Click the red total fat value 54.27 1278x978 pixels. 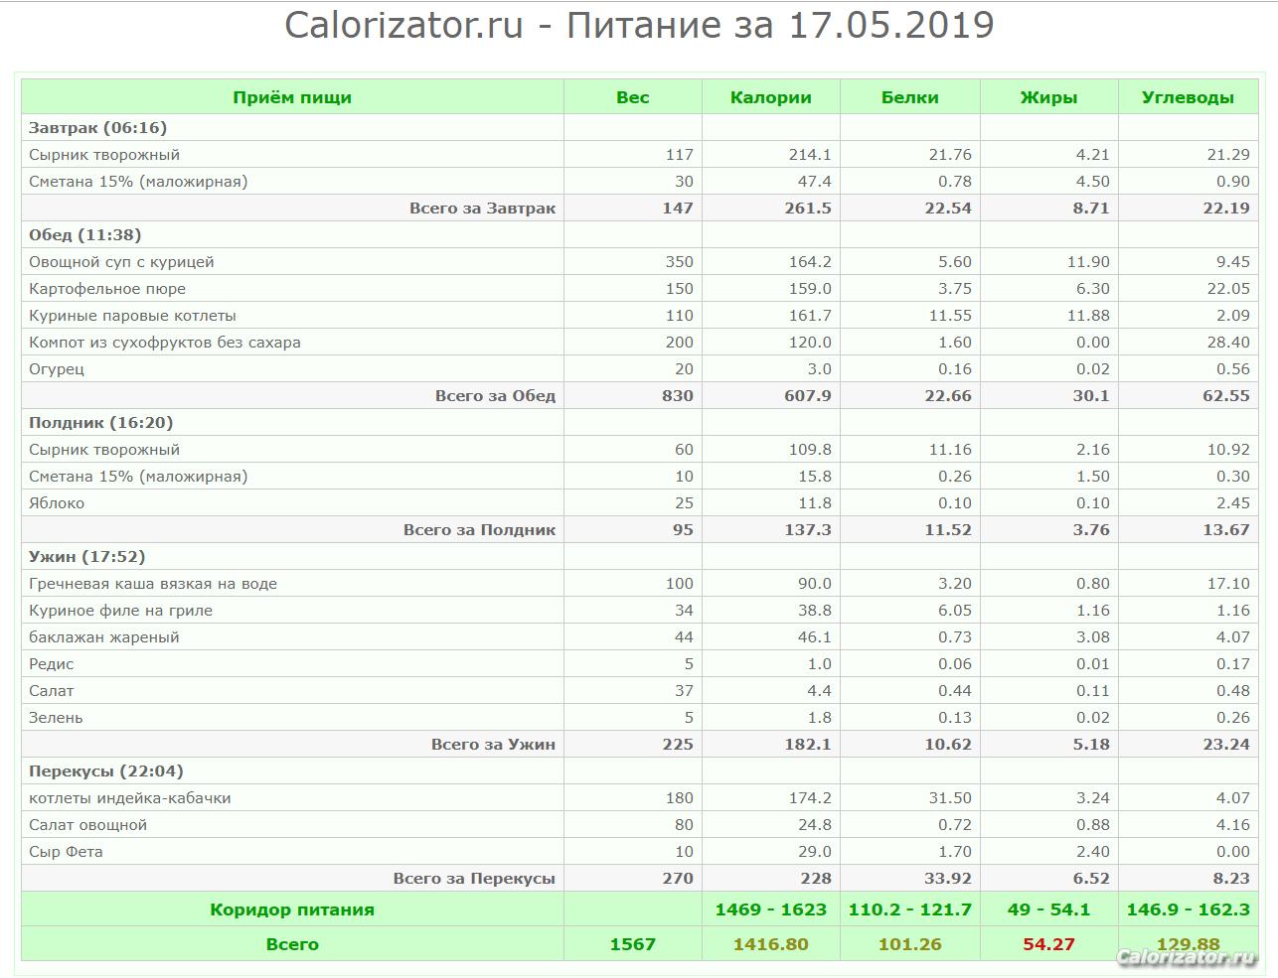[x=1048, y=944]
